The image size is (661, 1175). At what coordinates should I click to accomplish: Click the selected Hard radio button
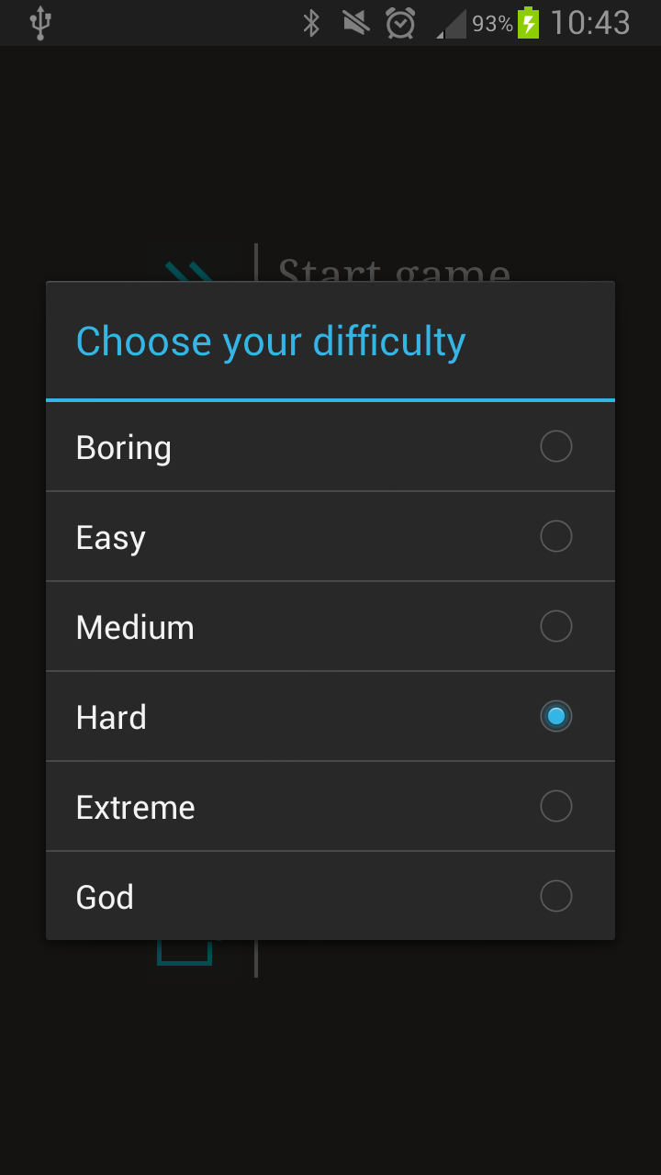click(x=556, y=717)
